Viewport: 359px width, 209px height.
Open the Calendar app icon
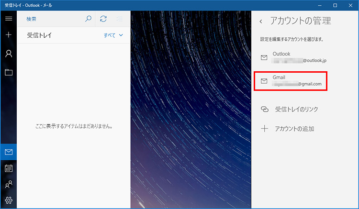pyautogui.click(x=8, y=168)
